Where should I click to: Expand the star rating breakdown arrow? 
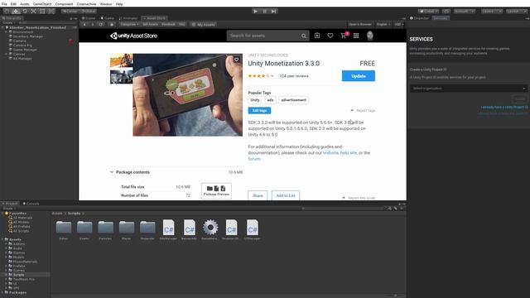(272, 76)
